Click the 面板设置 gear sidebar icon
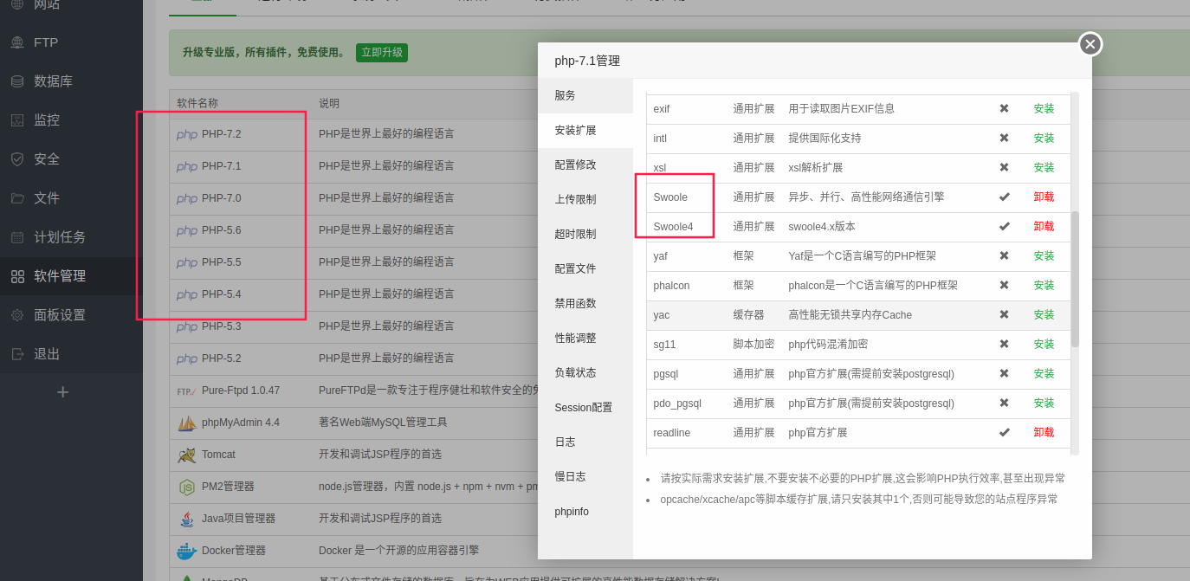 (17, 315)
